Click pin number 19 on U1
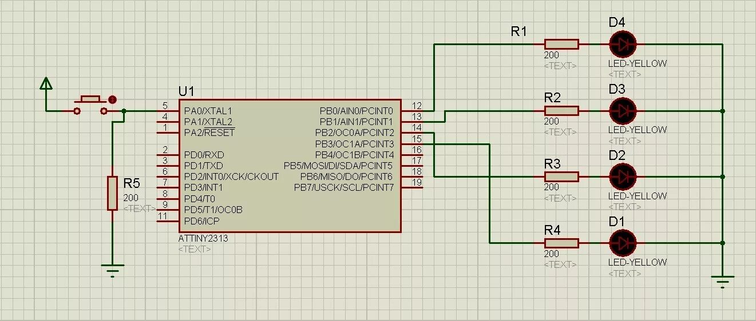756x321 pixels. (417, 183)
